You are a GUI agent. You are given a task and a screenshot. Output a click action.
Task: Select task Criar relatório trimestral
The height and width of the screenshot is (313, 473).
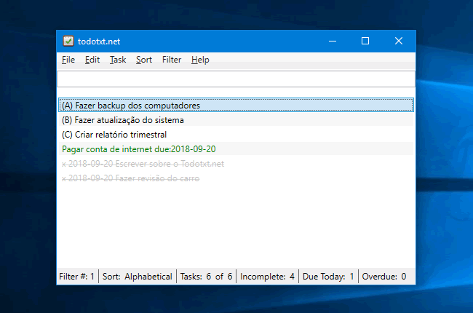(x=236, y=135)
